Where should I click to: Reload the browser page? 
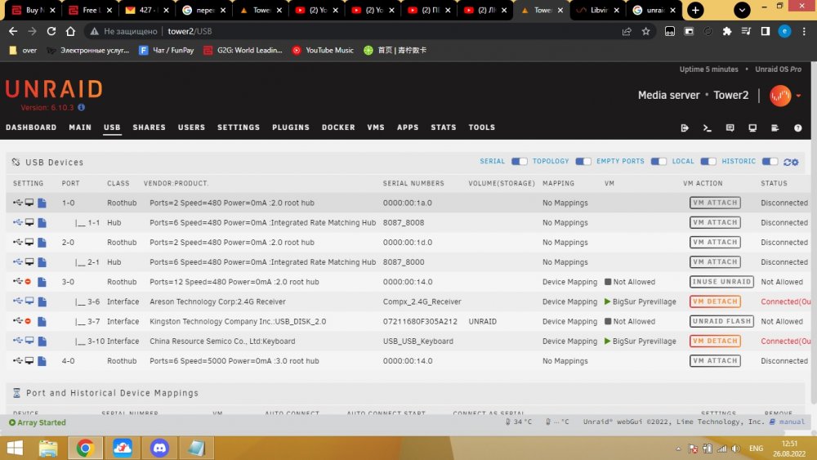coord(51,31)
